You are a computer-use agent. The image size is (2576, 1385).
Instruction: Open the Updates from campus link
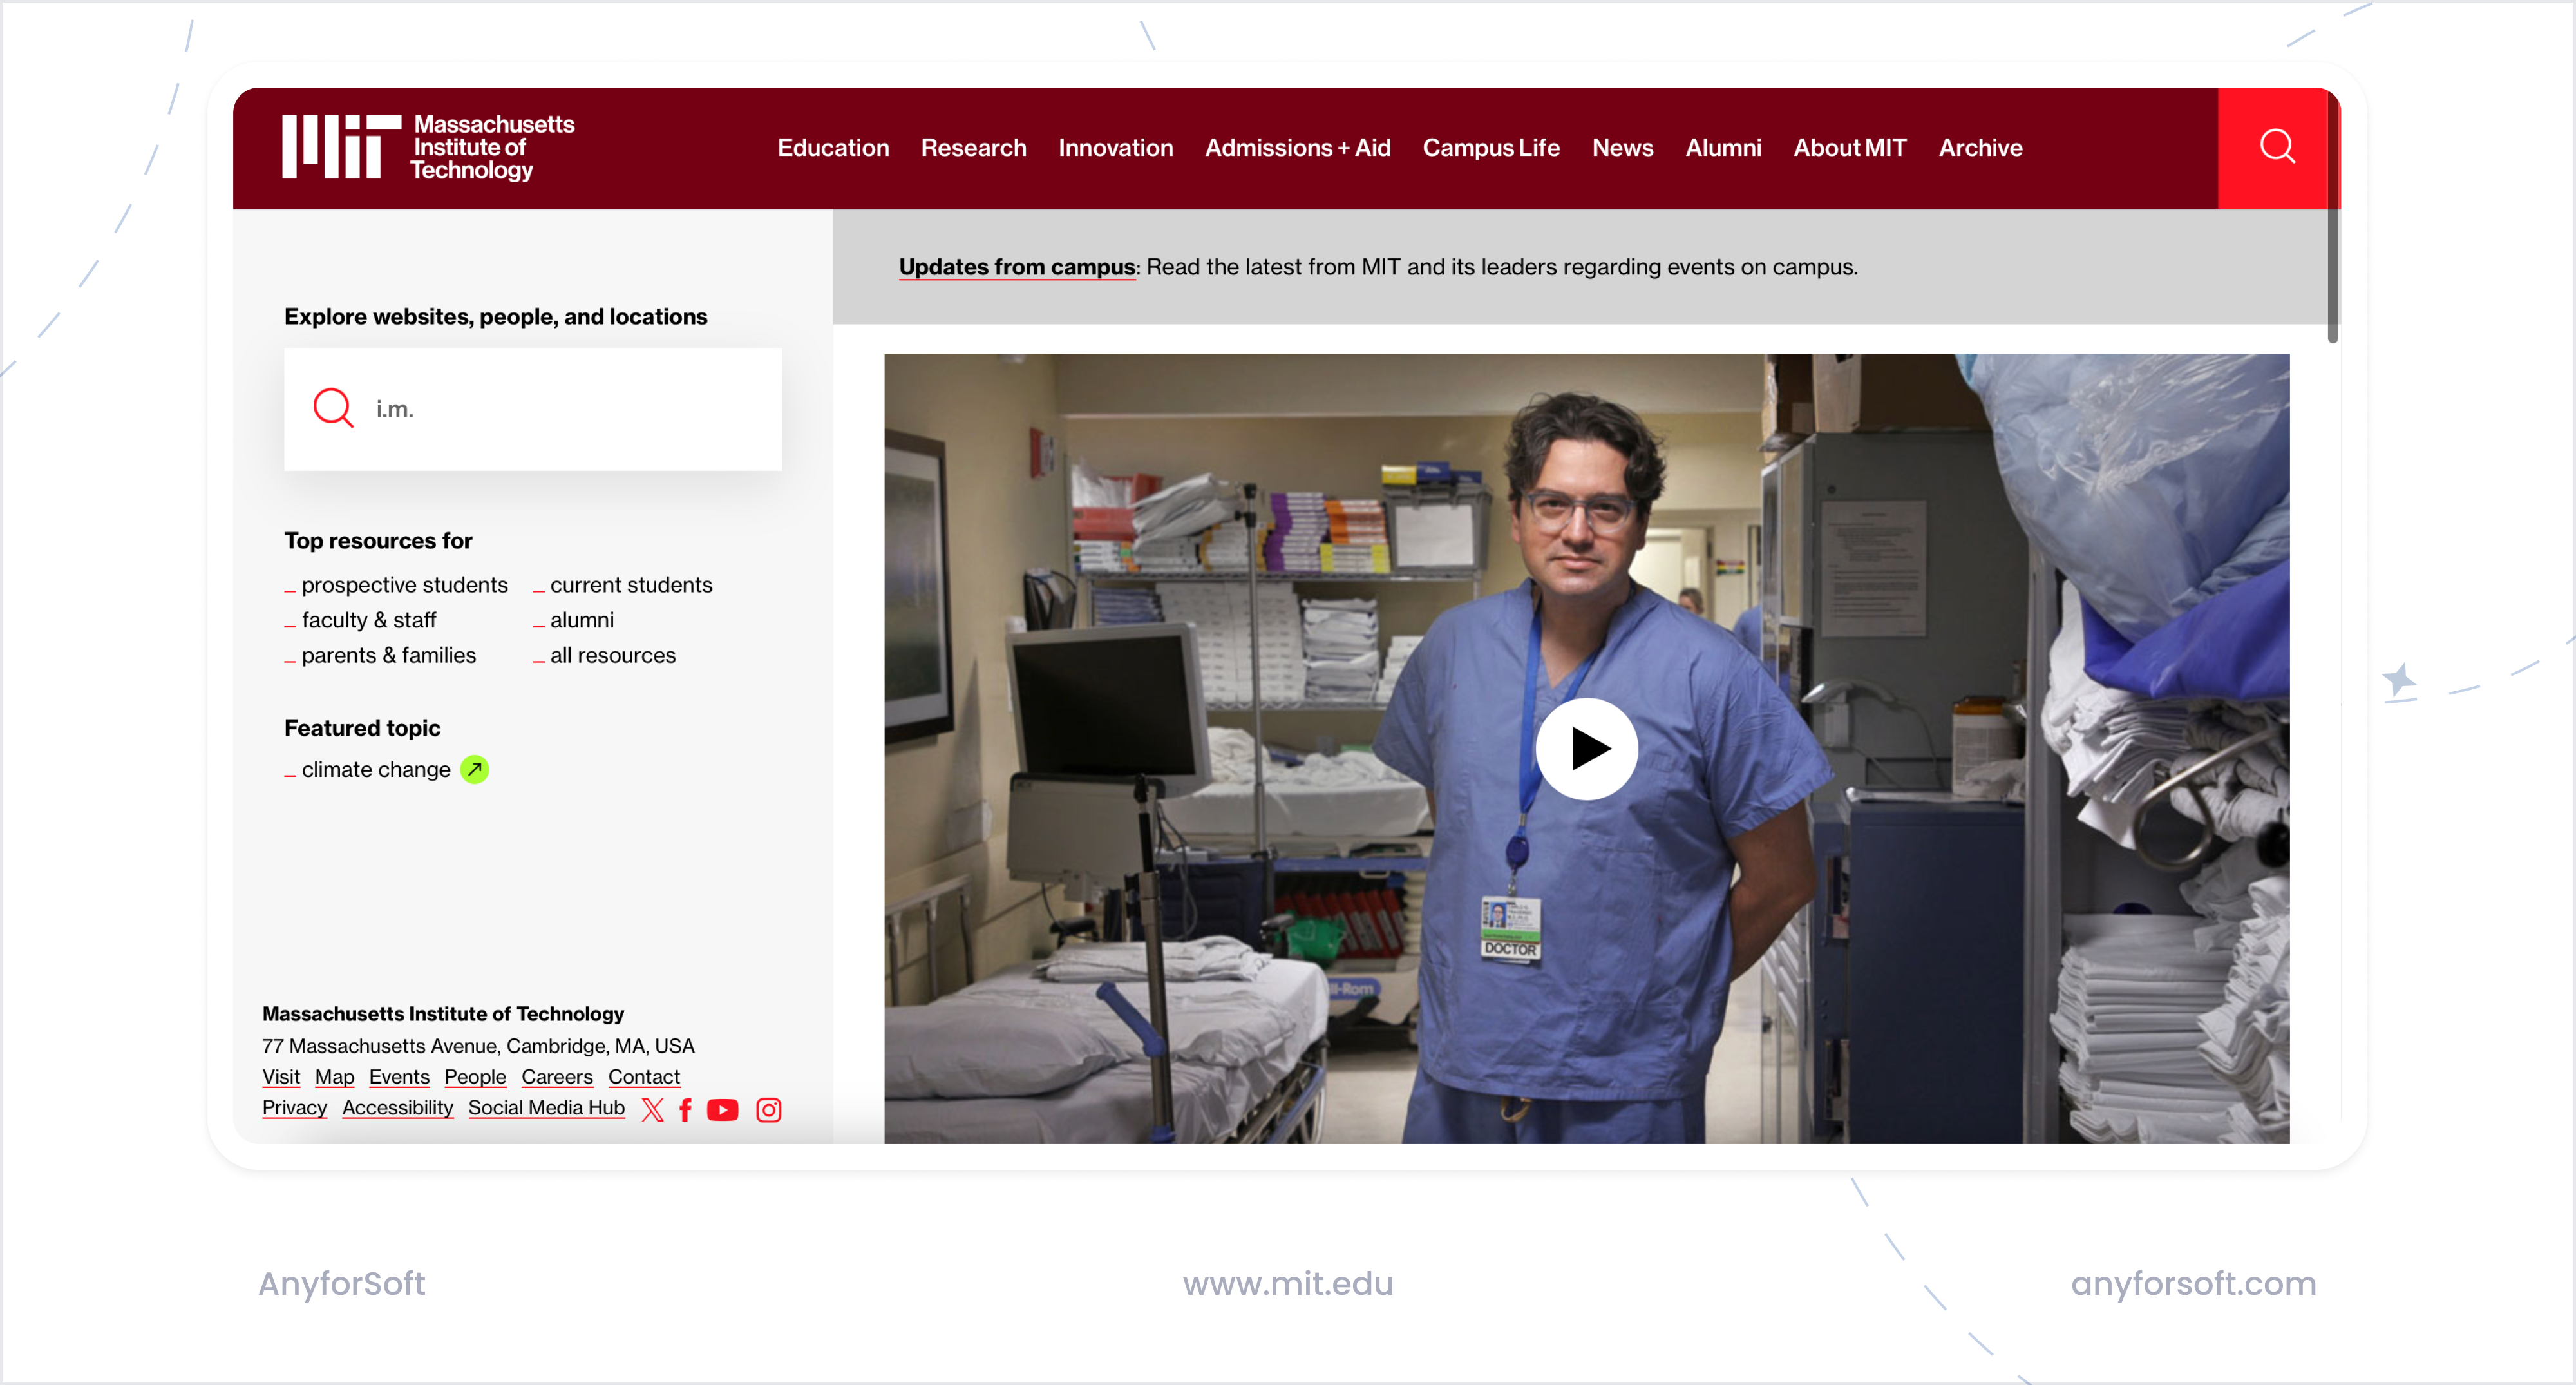[1016, 267]
